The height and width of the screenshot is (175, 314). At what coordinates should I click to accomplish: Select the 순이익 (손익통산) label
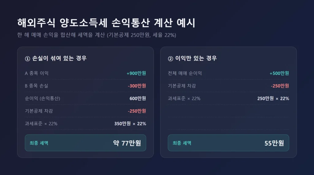point(42,99)
